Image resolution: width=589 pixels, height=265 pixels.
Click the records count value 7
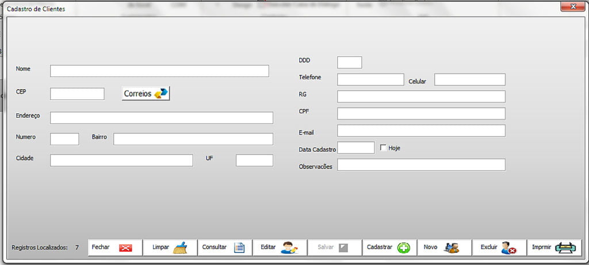pyautogui.click(x=77, y=247)
